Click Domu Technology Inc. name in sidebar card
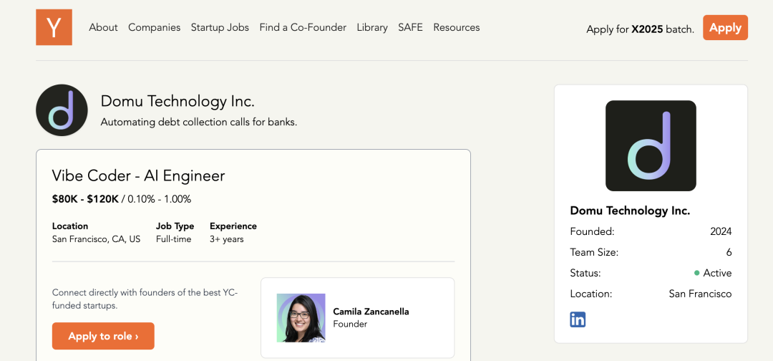Screen dimensions: 773x361 [x=630, y=211]
